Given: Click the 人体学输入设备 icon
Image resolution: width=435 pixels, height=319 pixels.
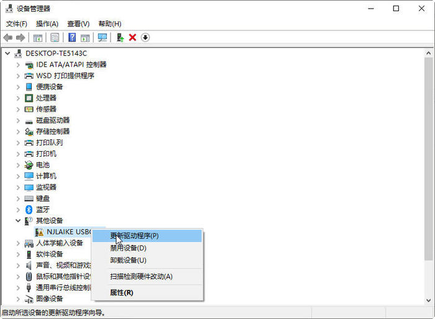Looking at the screenshot, I should (x=29, y=244).
